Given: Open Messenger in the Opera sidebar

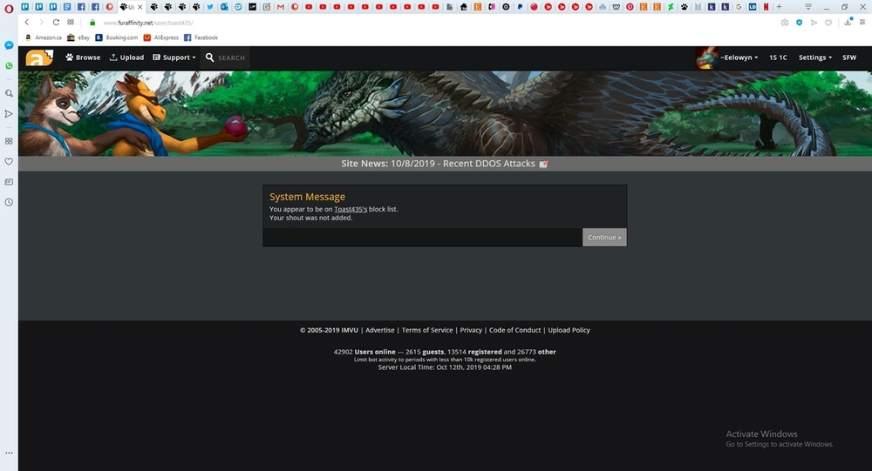Looking at the screenshot, I should [x=9, y=45].
